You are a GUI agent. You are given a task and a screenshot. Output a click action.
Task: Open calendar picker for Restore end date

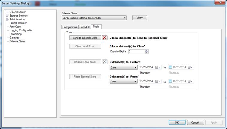[x=190, y=67]
